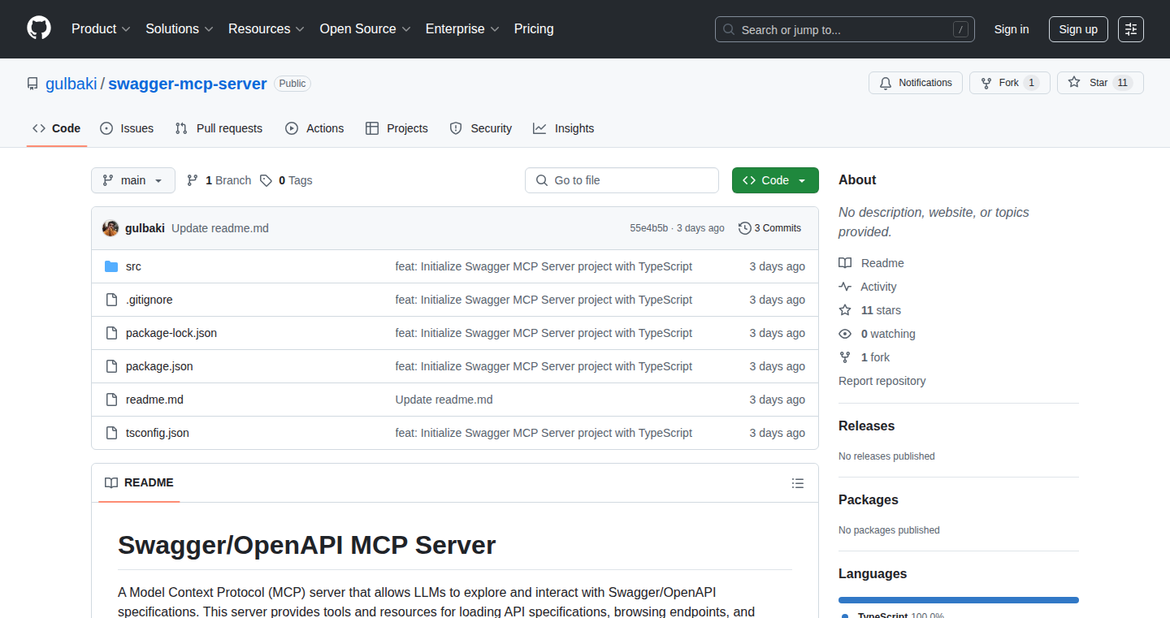Expand the Enterprise menu
Image resolution: width=1170 pixels, height=618 pixels.
point(463,29)
